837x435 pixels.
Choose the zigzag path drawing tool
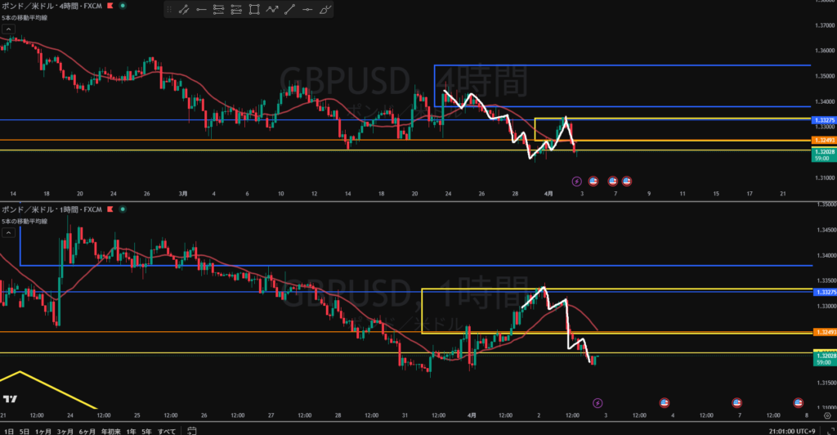(x=272, y=11)
